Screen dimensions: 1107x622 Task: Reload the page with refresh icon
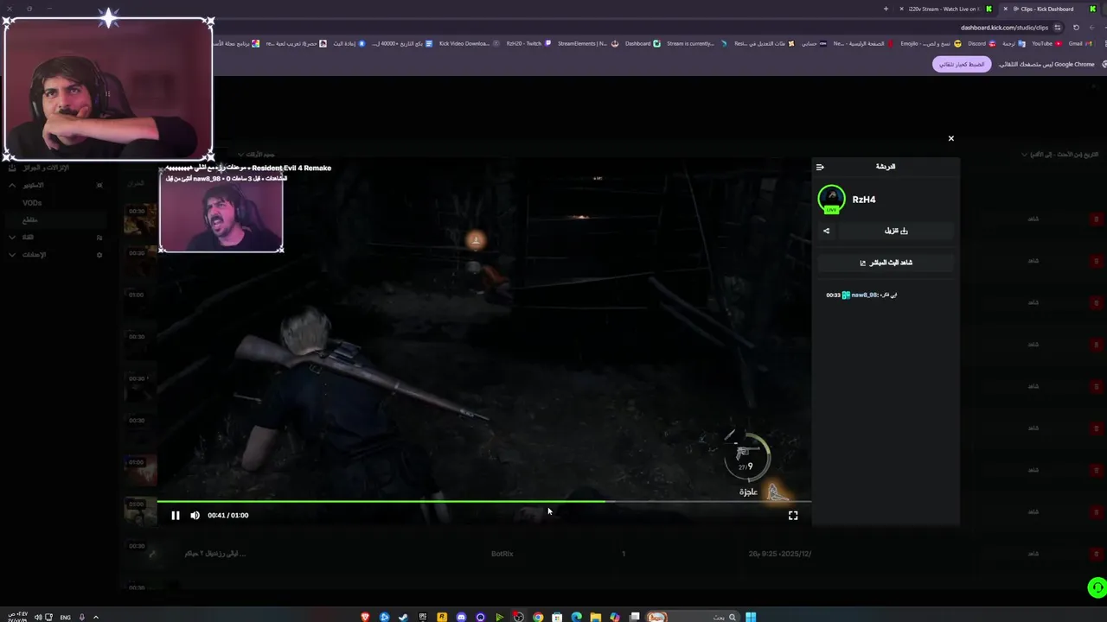(x=1076, y=28)
